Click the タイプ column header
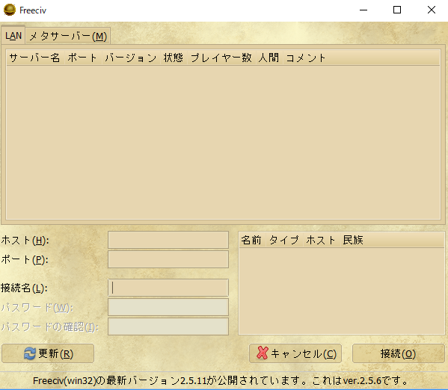This screenshot has height=390, width=448. pos(284,240)
